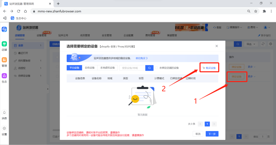The image size is (276, 145).
Task: Open the 安全管理 nav tab
Action: (107, 35)
